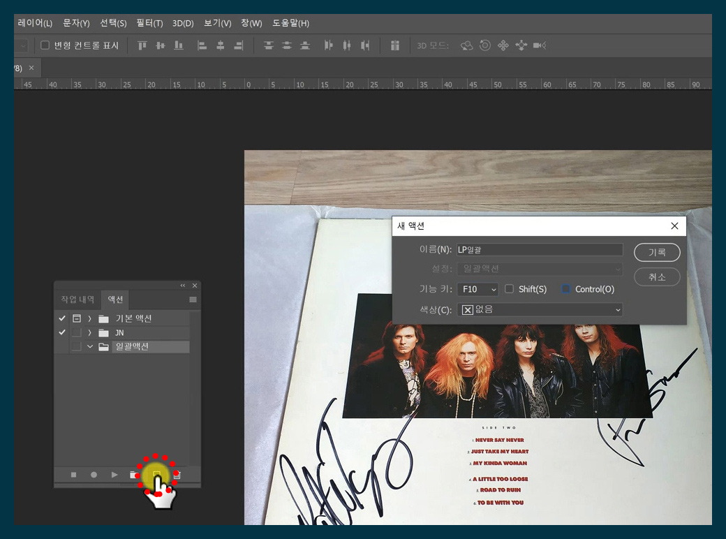This screenshot has width=726, height=539.
Task: Distribute top edges icon
Action: point(269,45)
